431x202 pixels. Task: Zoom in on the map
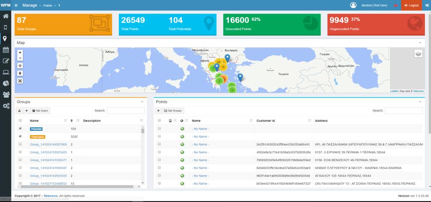20,53
